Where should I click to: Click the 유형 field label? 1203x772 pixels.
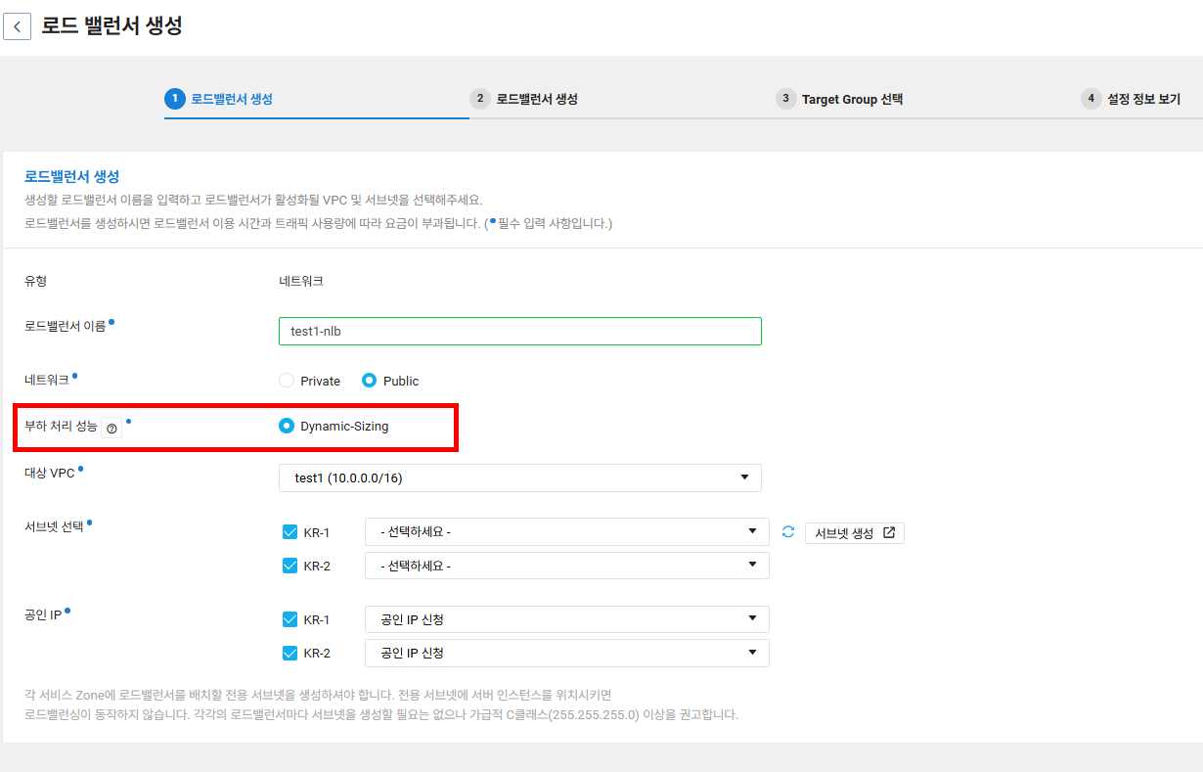[x=35, y=281]
